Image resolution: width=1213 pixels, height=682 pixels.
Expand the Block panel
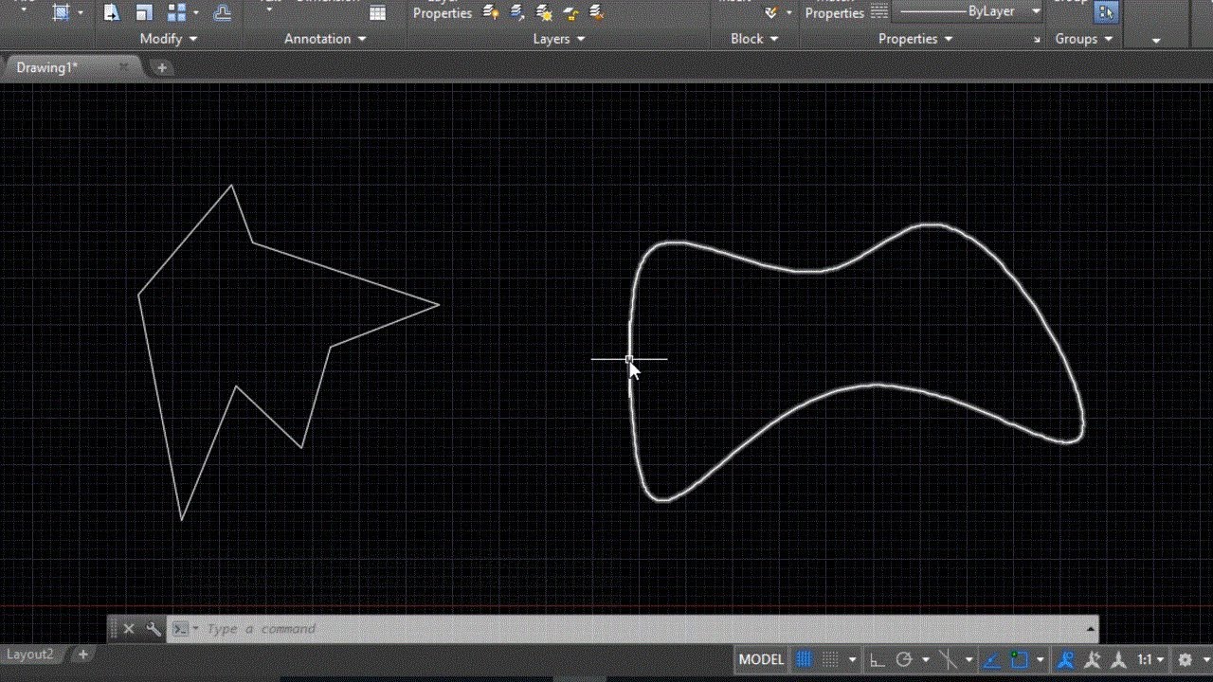pos(754,39)
